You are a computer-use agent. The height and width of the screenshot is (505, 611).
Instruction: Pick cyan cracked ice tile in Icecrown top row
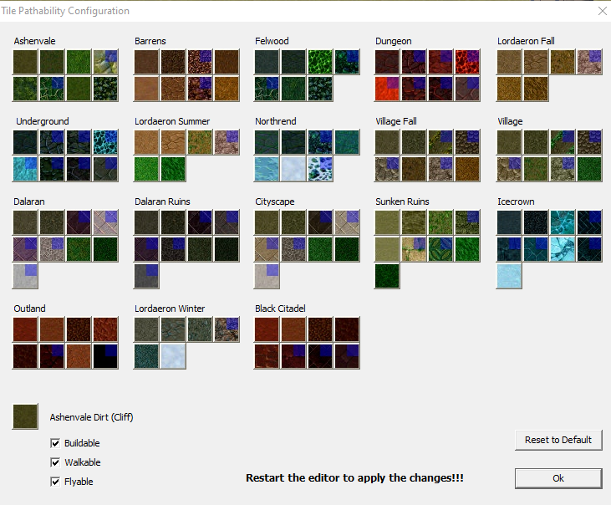(563, 222)
